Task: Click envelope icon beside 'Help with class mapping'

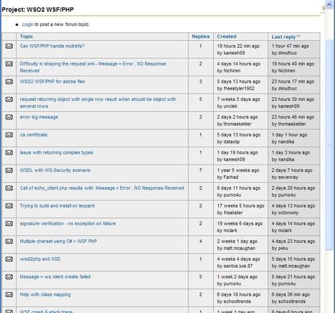Action: [9, 294]
